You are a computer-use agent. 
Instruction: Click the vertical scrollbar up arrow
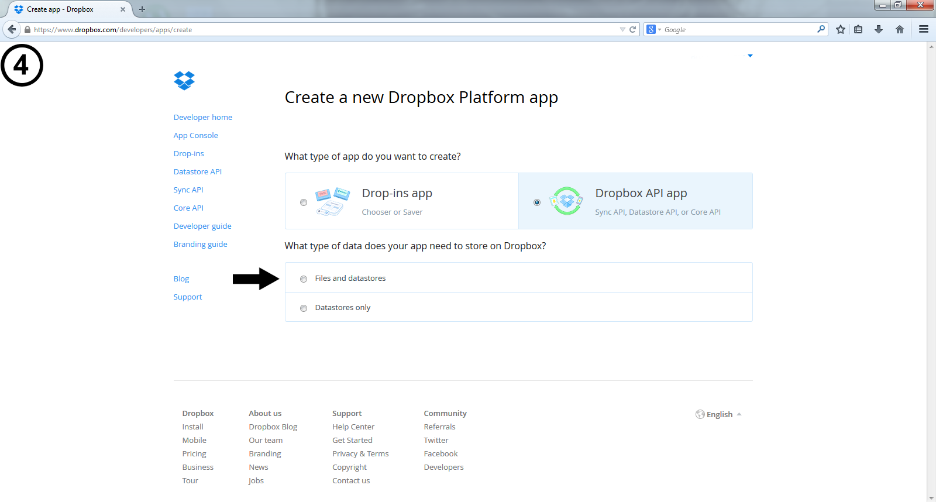pos(931,46)
